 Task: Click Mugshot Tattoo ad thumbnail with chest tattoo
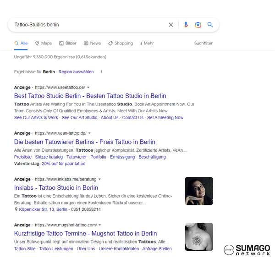point(199,237)
